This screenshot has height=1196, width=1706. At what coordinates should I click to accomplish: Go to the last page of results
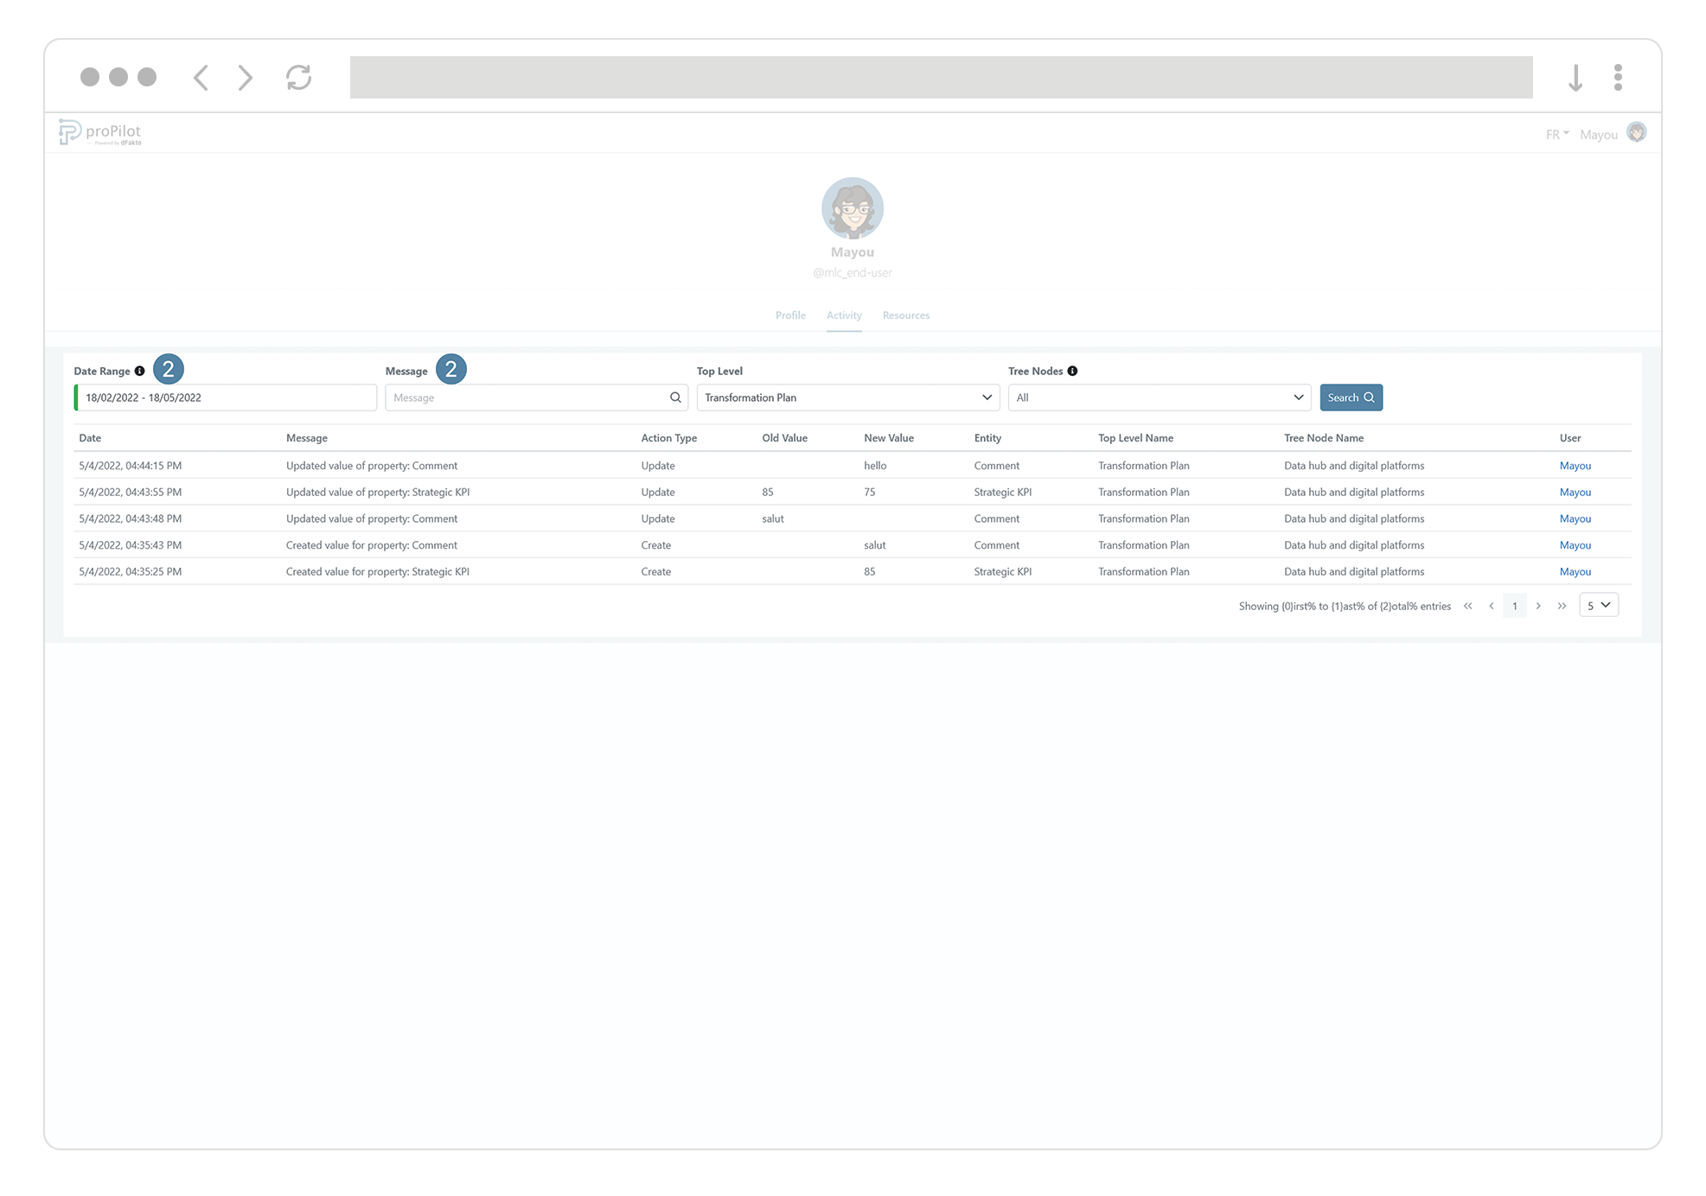coord(1562,606)
